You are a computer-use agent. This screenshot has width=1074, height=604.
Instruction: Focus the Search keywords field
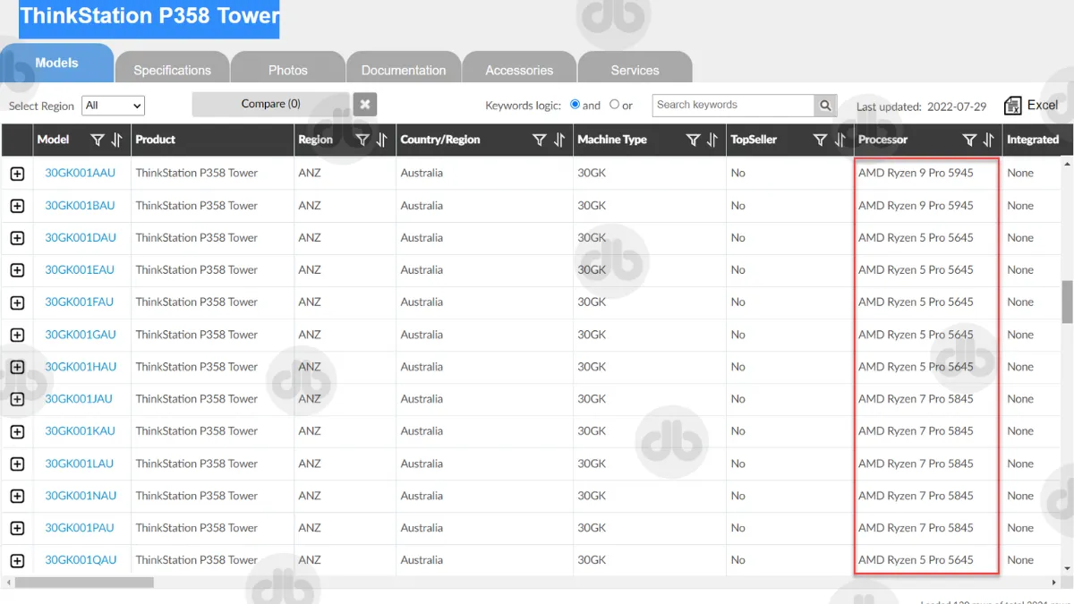tap(733, 106)
